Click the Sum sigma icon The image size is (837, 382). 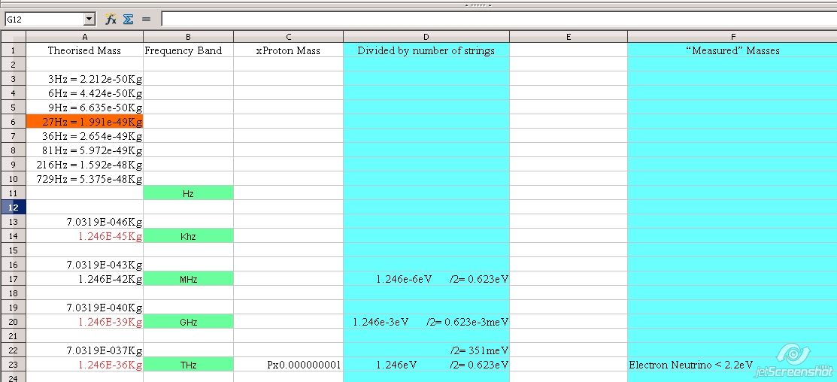point(128,19)
